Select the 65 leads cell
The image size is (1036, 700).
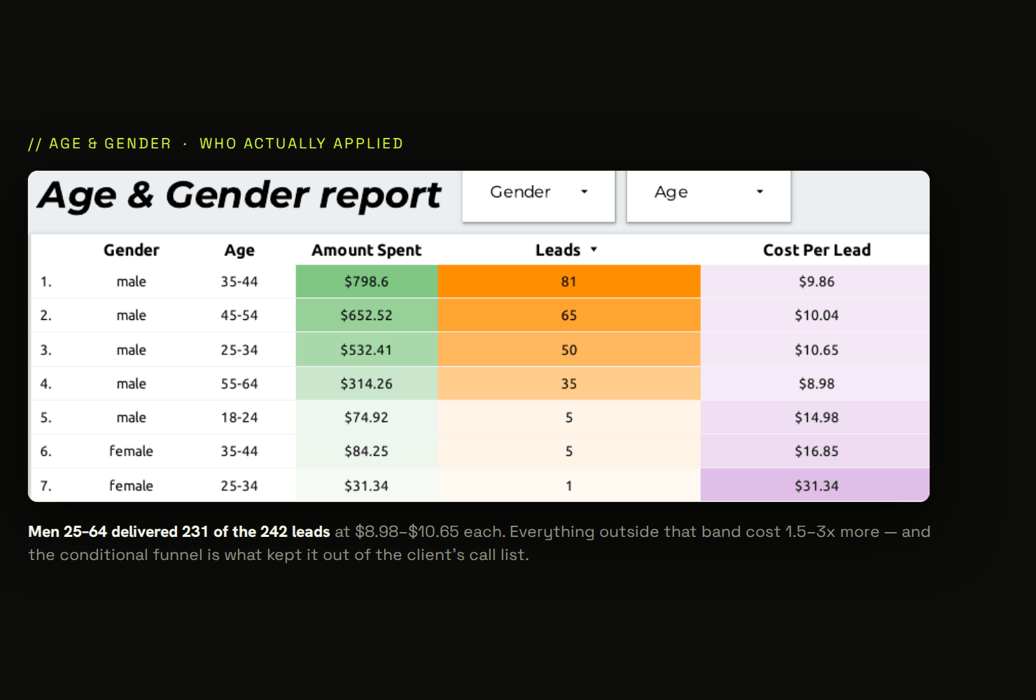pos(569,315)
